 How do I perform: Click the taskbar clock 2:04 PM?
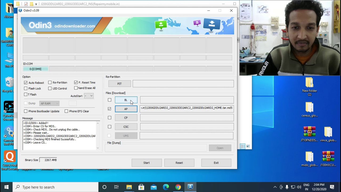[318, 185]
